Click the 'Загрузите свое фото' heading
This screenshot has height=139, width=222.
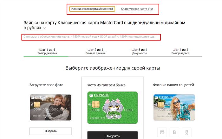pyautogui.click(x=46, y=85)
